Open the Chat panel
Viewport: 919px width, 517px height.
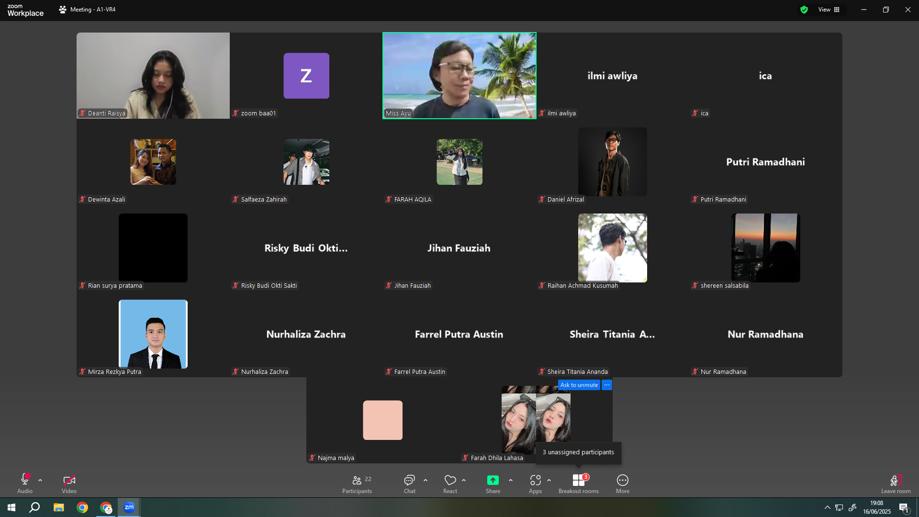(x=409, y=483)
